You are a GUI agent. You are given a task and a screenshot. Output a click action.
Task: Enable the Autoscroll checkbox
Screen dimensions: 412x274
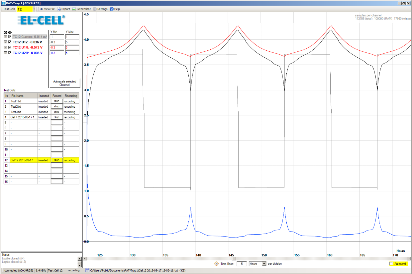(x=391, y=264)
